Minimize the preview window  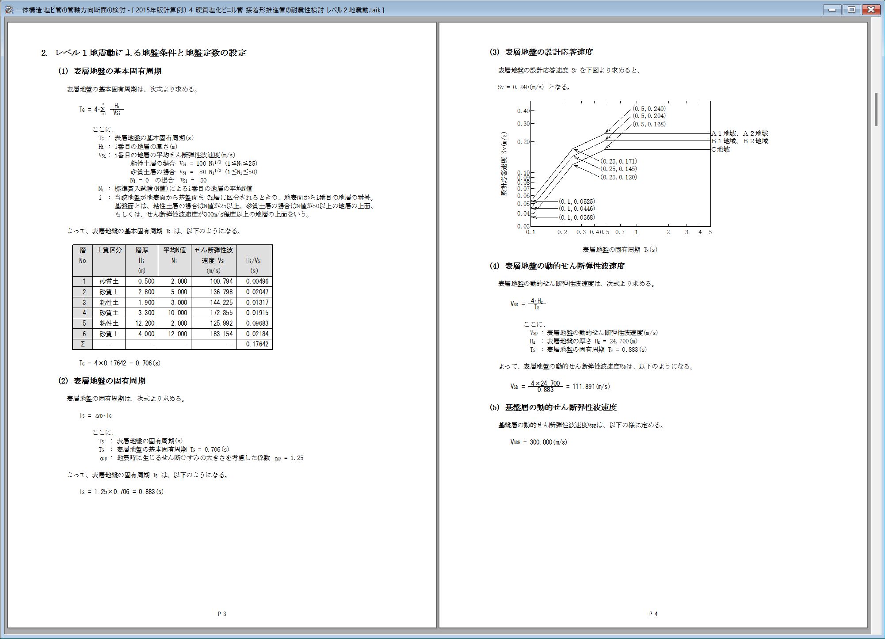click(x=832, y=10)
